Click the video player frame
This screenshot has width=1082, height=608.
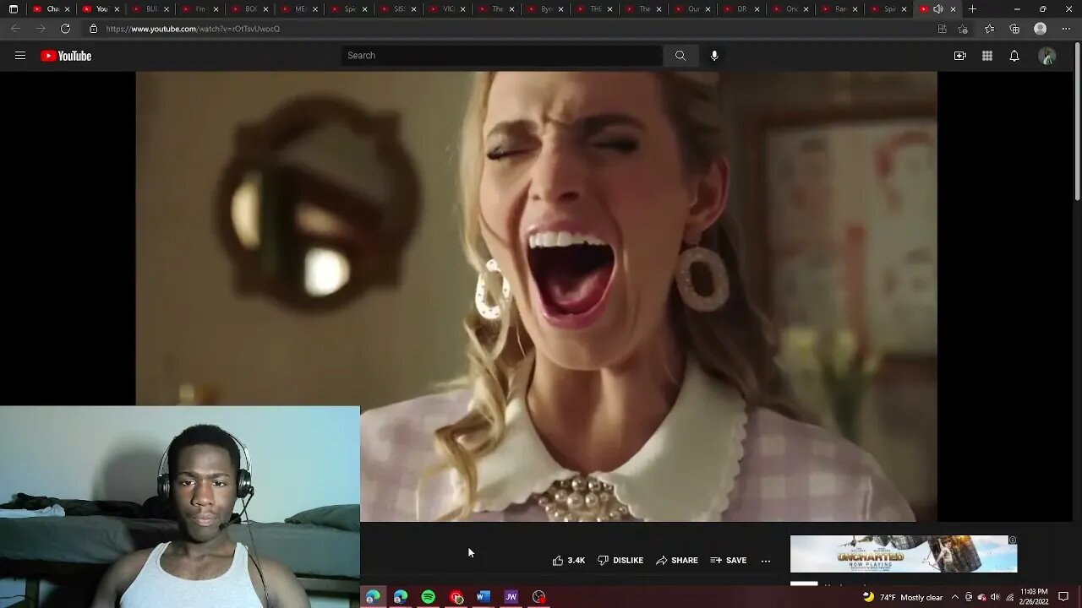536,296
